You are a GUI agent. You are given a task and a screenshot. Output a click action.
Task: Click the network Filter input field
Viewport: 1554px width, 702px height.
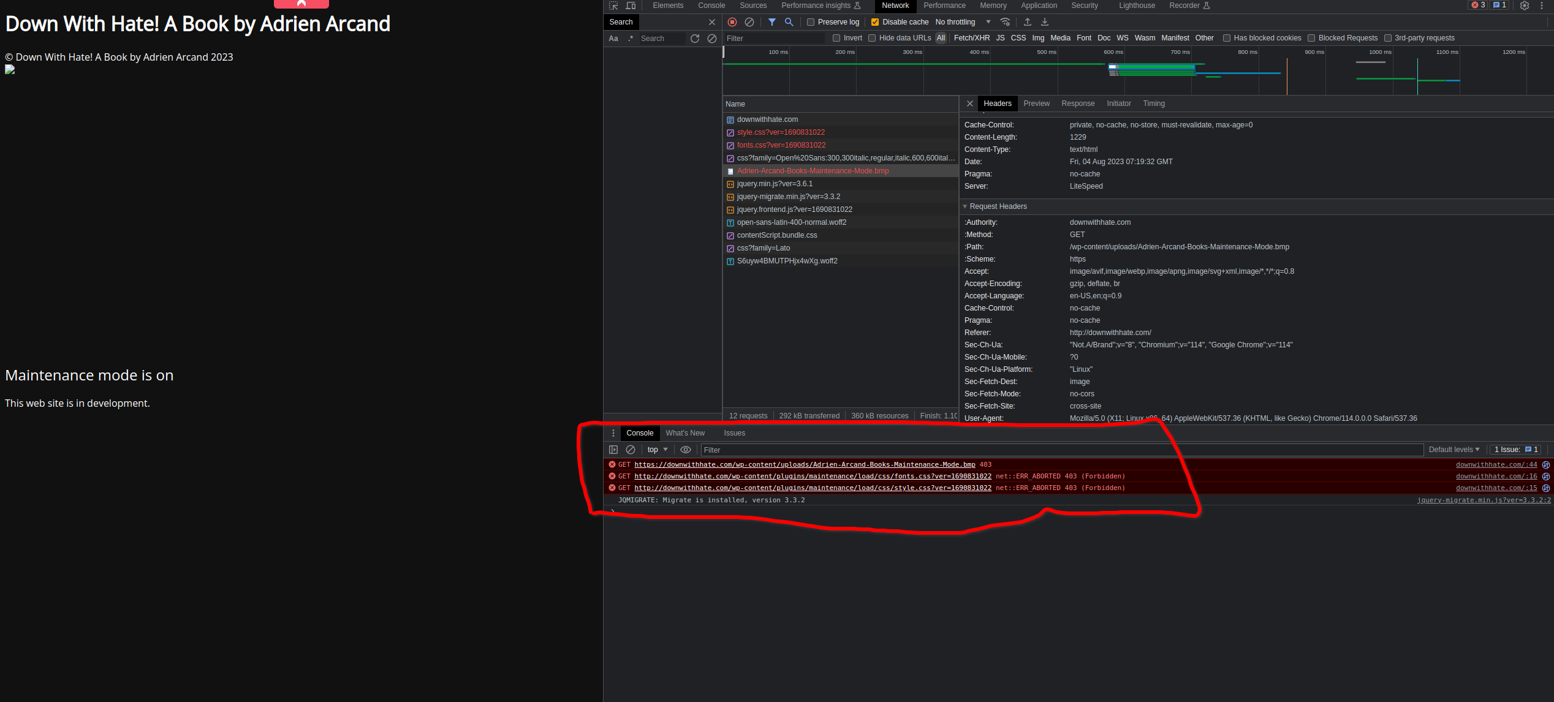[775, 38]
